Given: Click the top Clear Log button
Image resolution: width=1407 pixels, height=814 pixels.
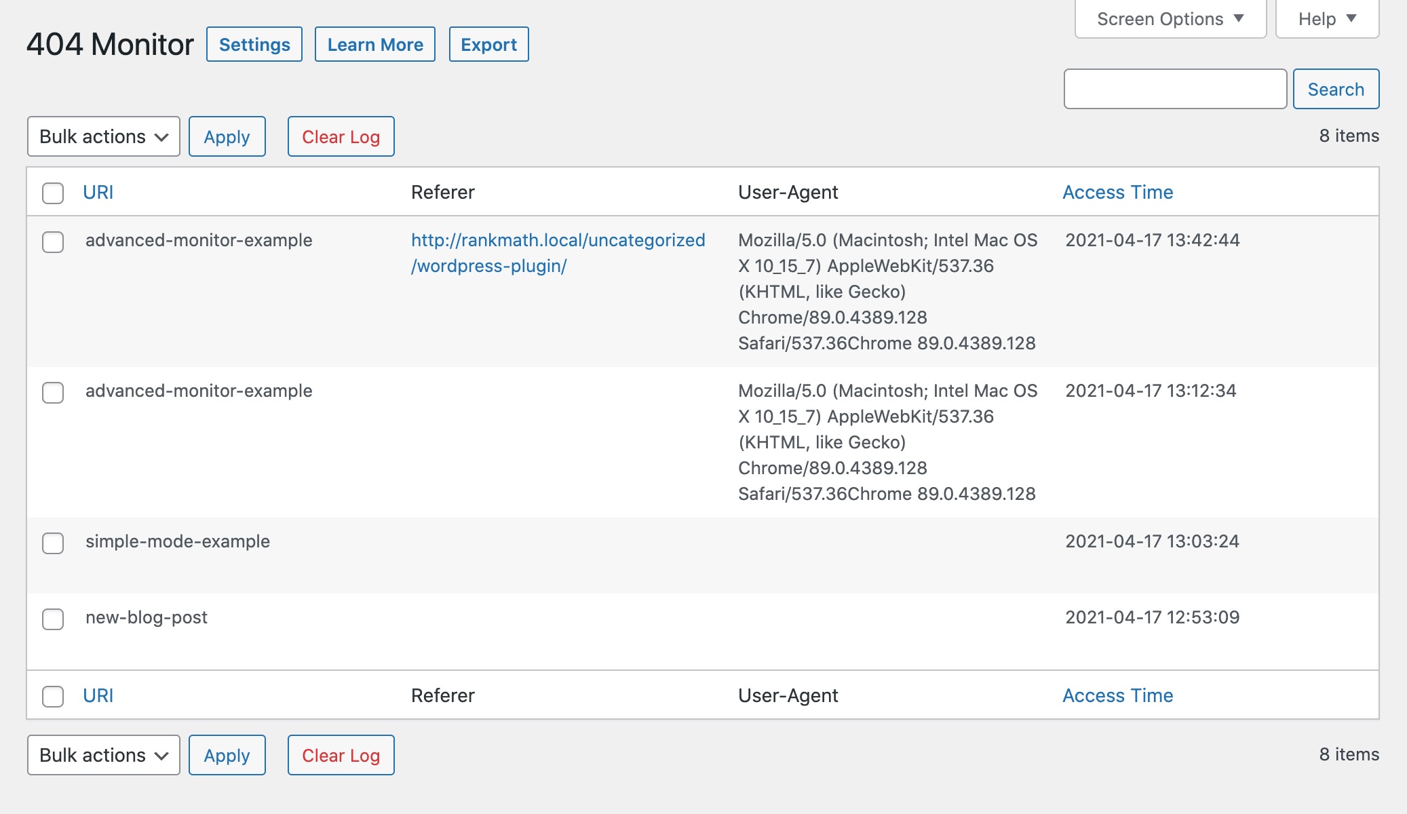Looking at the screenshot, I should [x=341, y=136].
